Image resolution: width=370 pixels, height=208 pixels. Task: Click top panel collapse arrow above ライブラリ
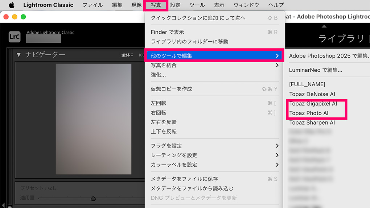point(324,26)
